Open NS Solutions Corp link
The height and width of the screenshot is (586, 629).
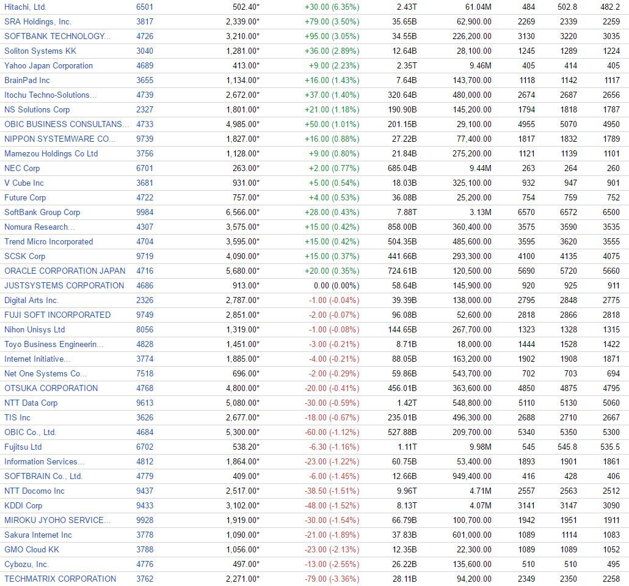tap(37, 109)
